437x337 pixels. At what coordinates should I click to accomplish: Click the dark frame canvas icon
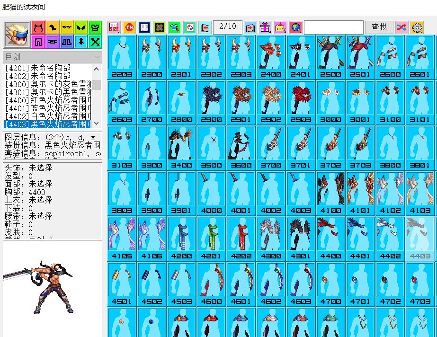coord(160,27)
